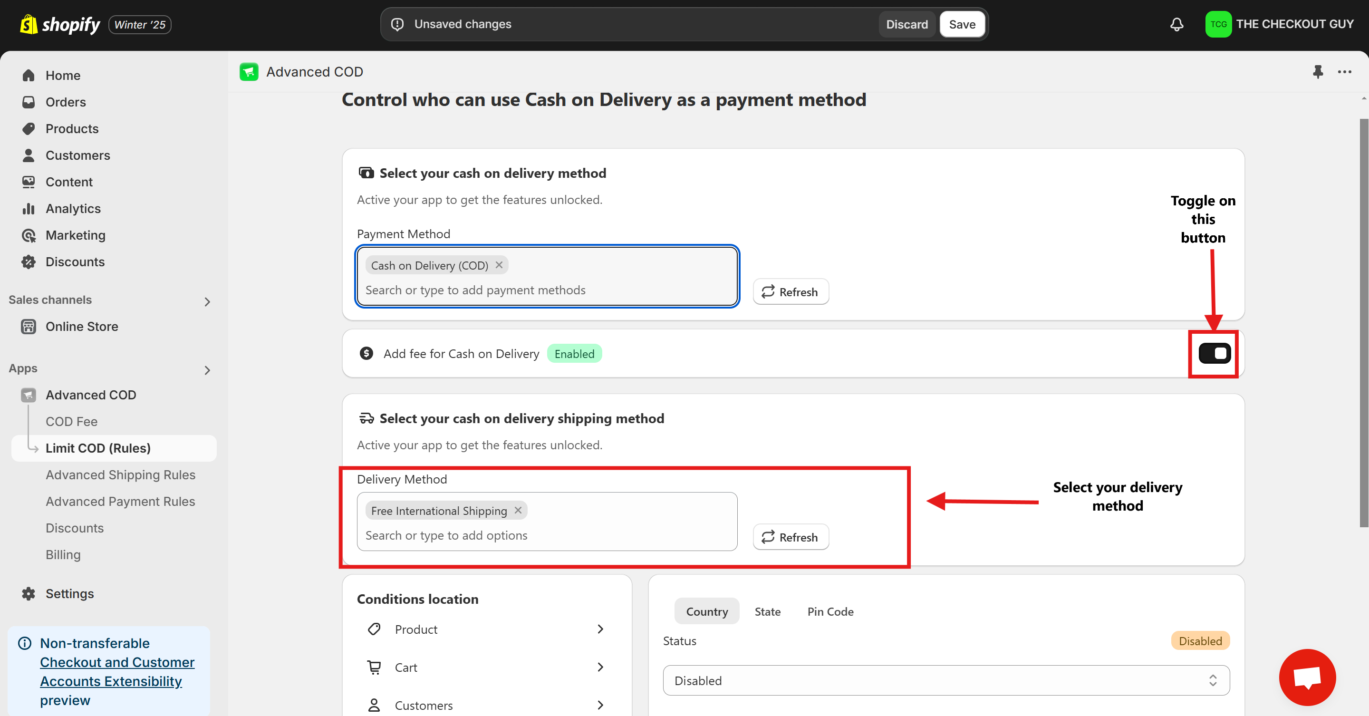Switch to the Pin Code tab
The image size is (1369, 716).
point(830,611)
